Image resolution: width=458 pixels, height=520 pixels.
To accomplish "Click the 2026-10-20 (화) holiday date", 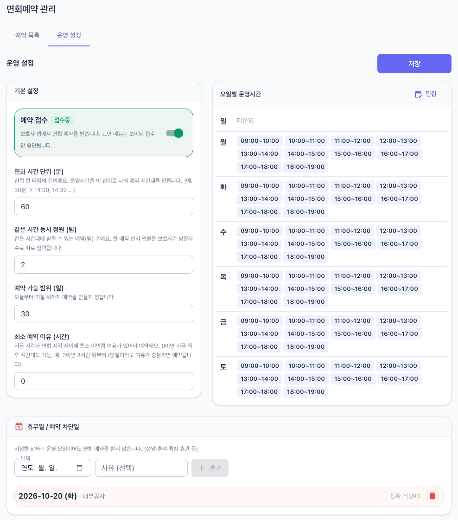I will (48, 496).
